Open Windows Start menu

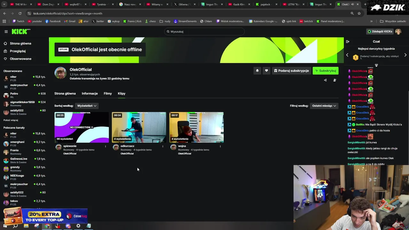[5, 226]
